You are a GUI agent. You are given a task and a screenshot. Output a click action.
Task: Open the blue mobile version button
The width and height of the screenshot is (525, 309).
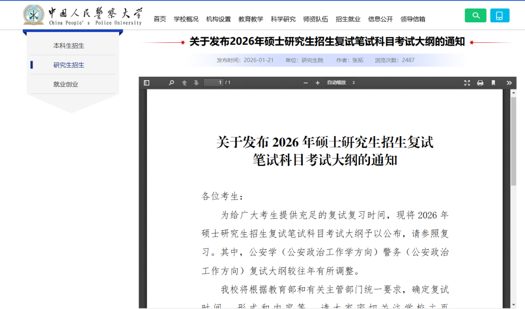[x=499, y=16]
